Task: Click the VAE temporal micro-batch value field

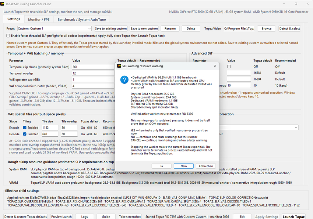Action: point(94,86)
